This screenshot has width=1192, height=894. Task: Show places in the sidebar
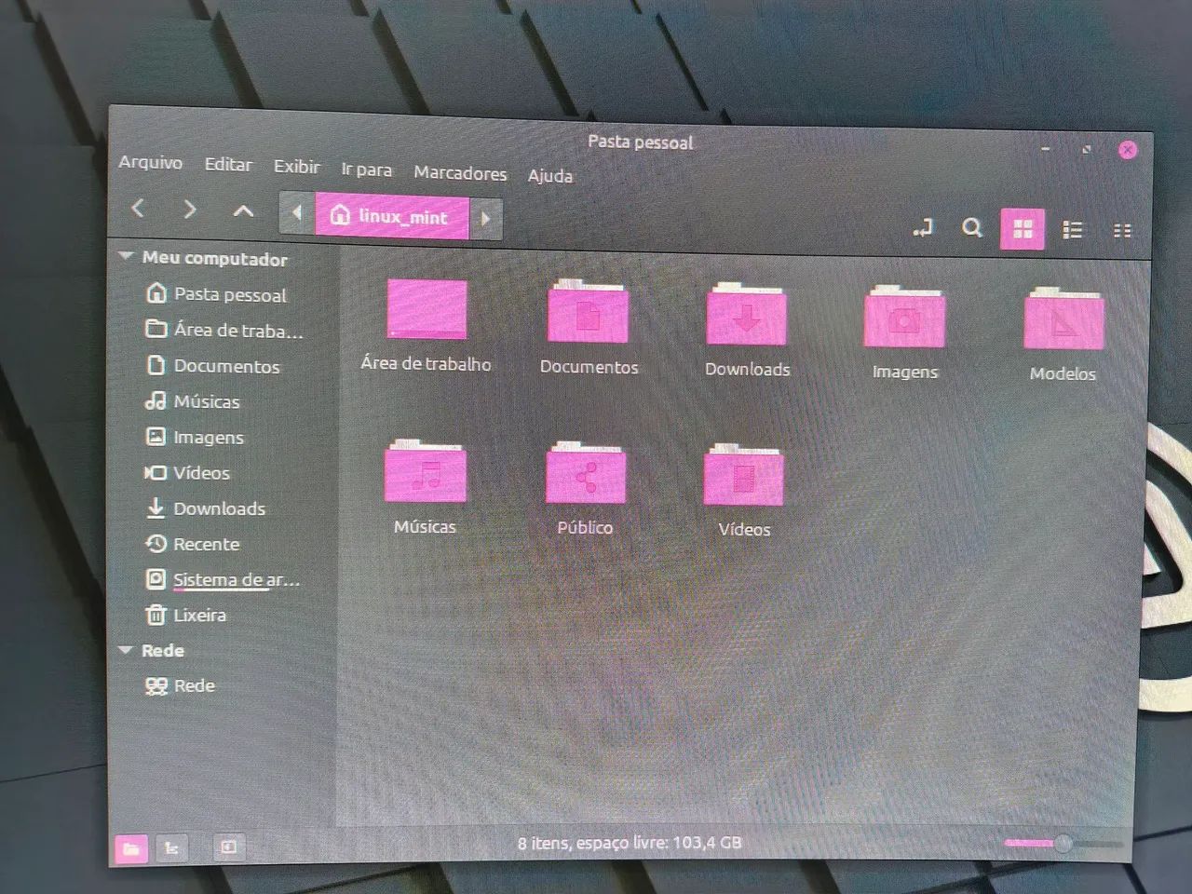131,848
